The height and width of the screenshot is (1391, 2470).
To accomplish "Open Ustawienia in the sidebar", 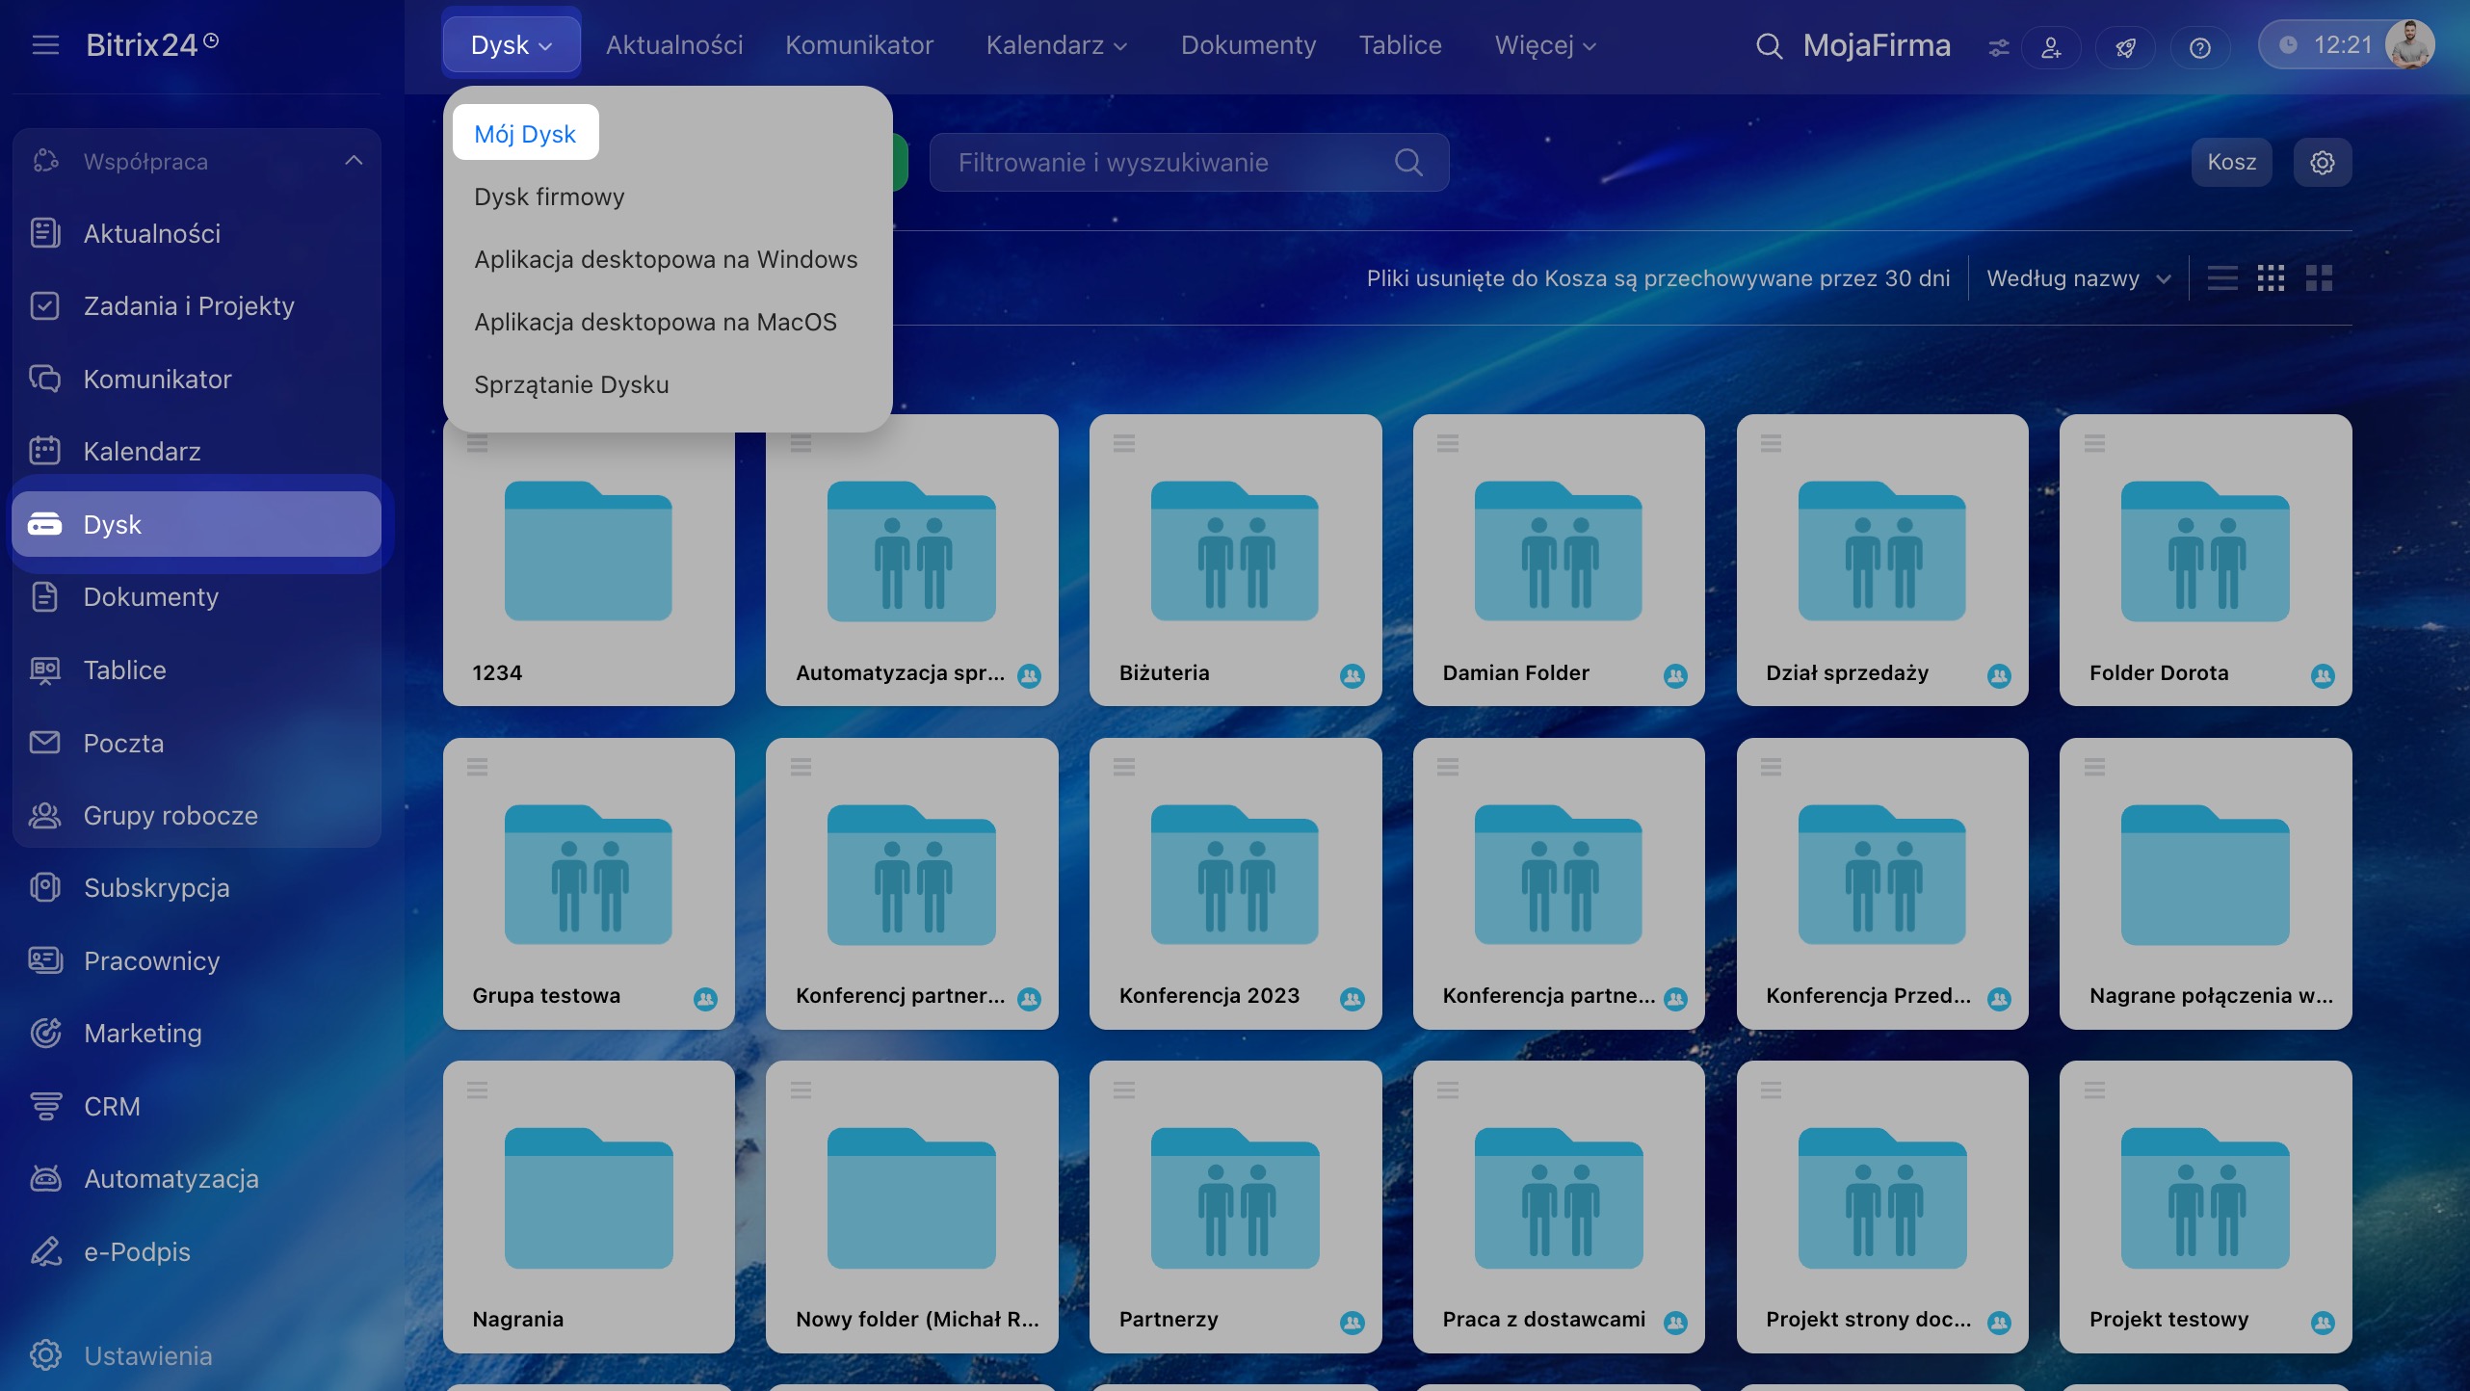I will (147, 1355).
